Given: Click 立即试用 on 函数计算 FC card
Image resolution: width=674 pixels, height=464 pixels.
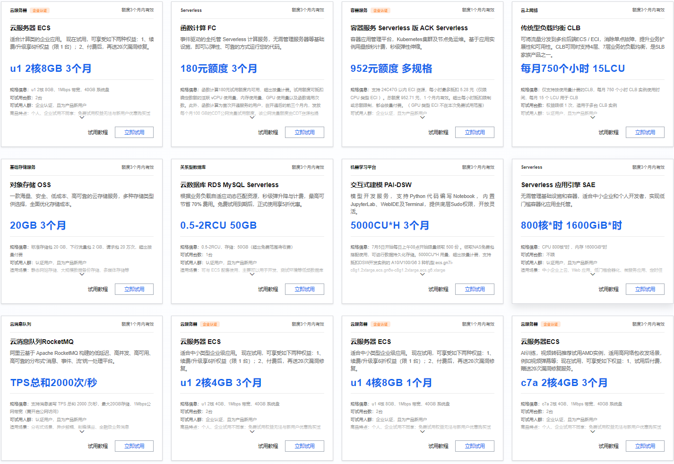Looking at the screenshot, I should pos(304,132).
